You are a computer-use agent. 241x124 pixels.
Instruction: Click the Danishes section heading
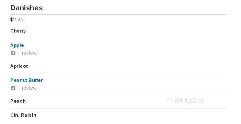coord(26,8)
